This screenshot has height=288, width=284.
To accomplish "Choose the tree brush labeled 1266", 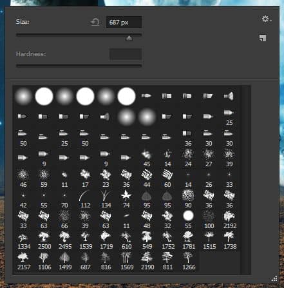I will [x=188, y=261].
